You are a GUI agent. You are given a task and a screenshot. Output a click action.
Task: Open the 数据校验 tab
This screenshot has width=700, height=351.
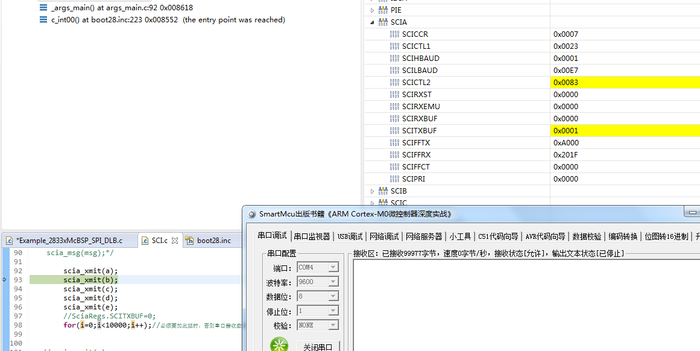click(x=587, y=236)
